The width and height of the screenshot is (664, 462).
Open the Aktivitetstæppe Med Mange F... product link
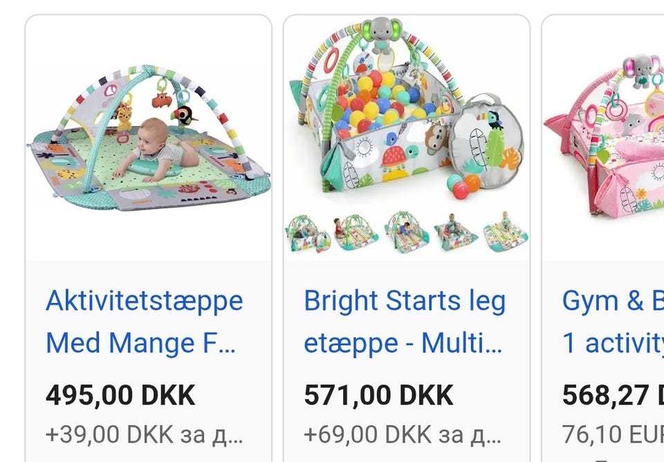[144, 322]
